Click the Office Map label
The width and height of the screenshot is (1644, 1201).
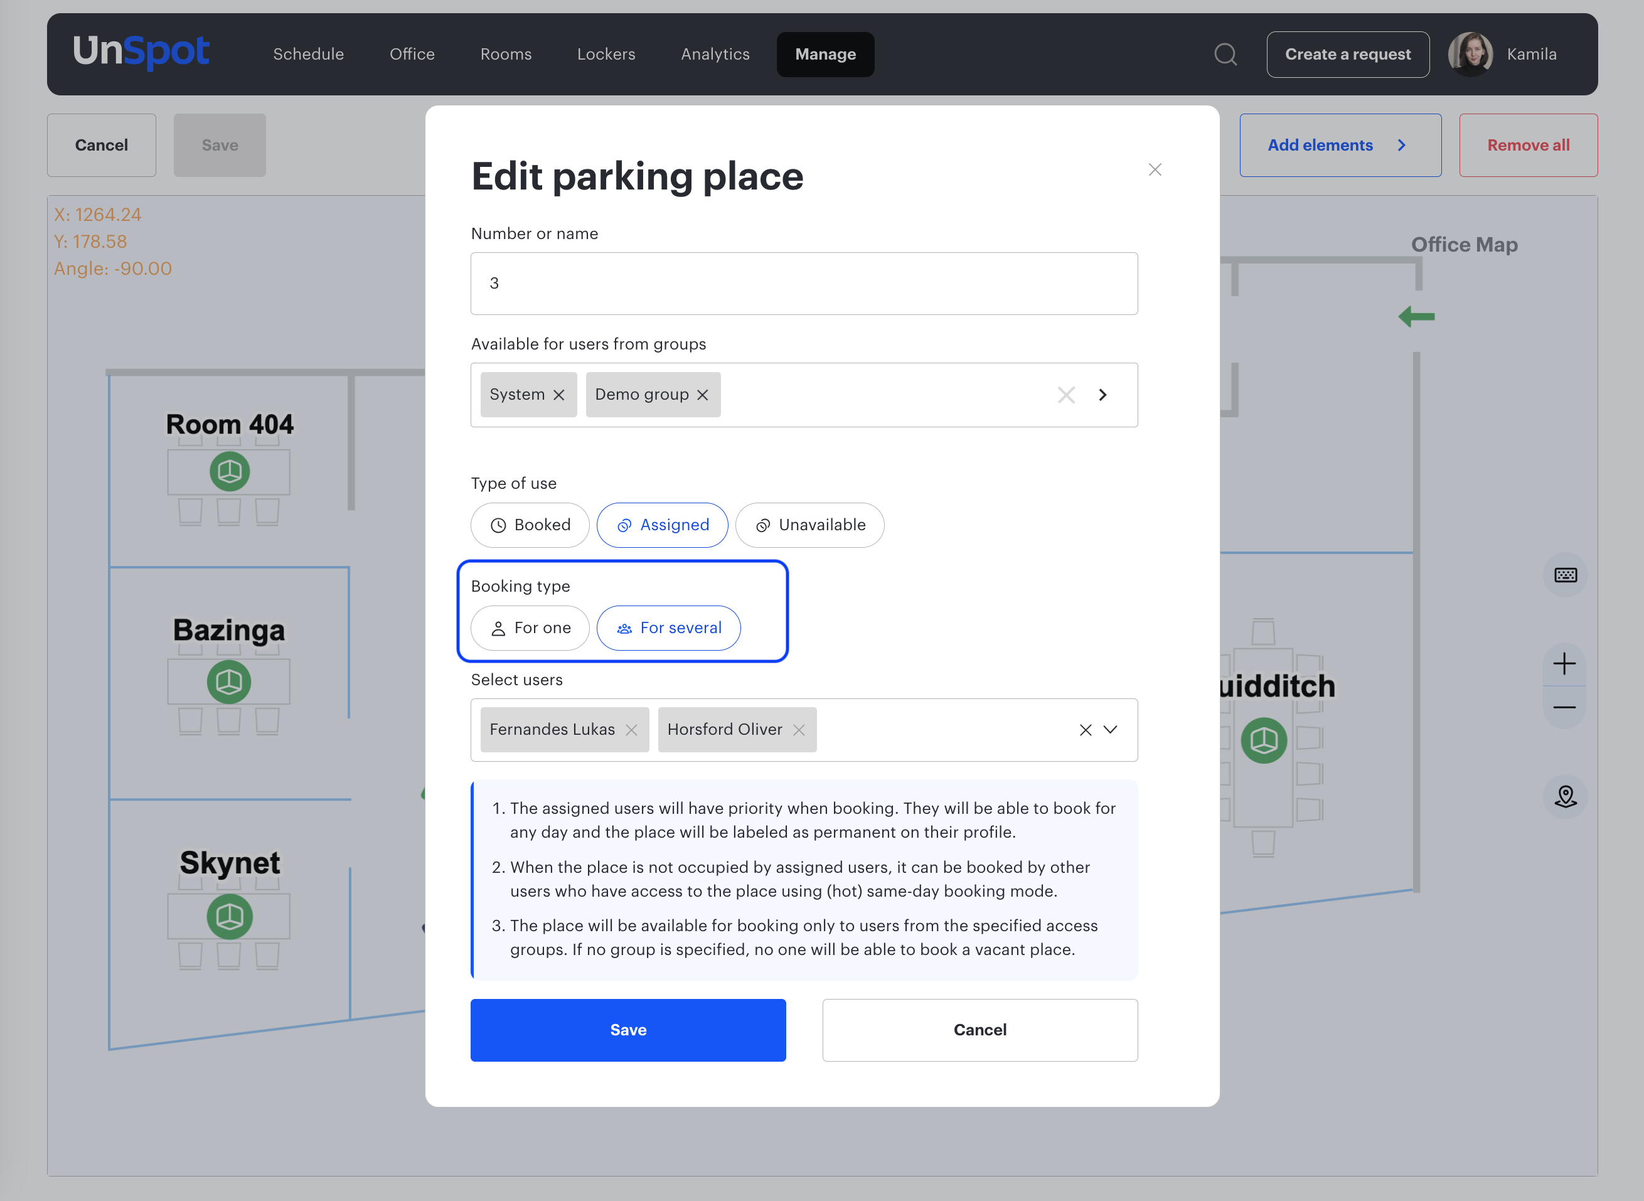1465,244
